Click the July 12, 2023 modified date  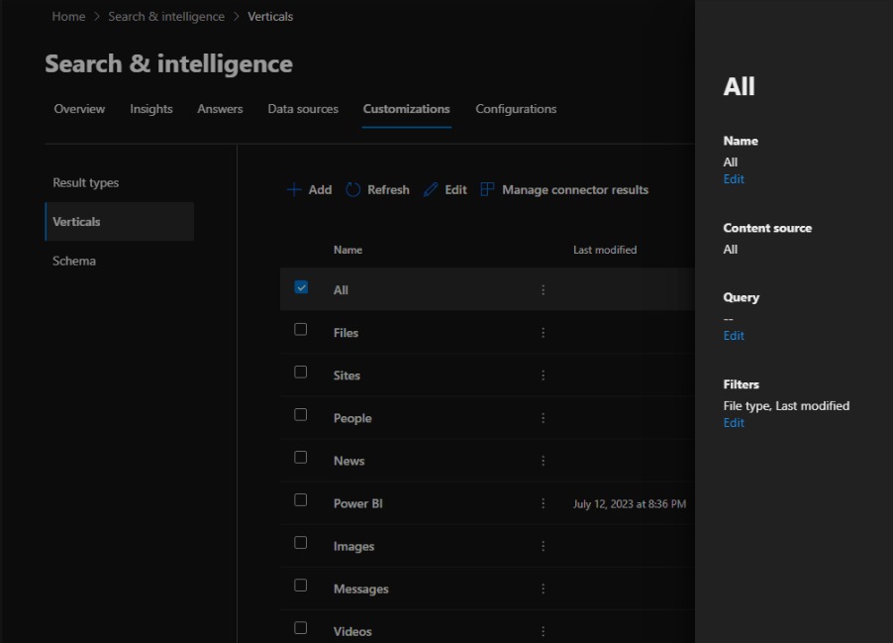click(x=630, y=504)
